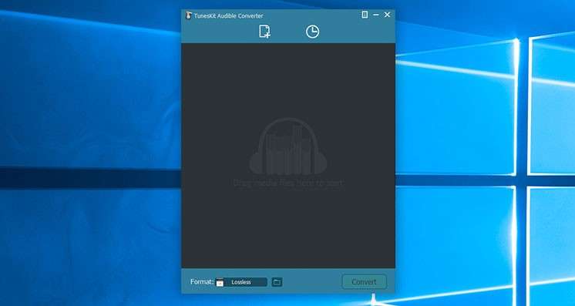Image resolution: width=575 pixels, height=306 pixels.
Task: Open the menu icon in title bar
Action: click(x=365, y=15)
